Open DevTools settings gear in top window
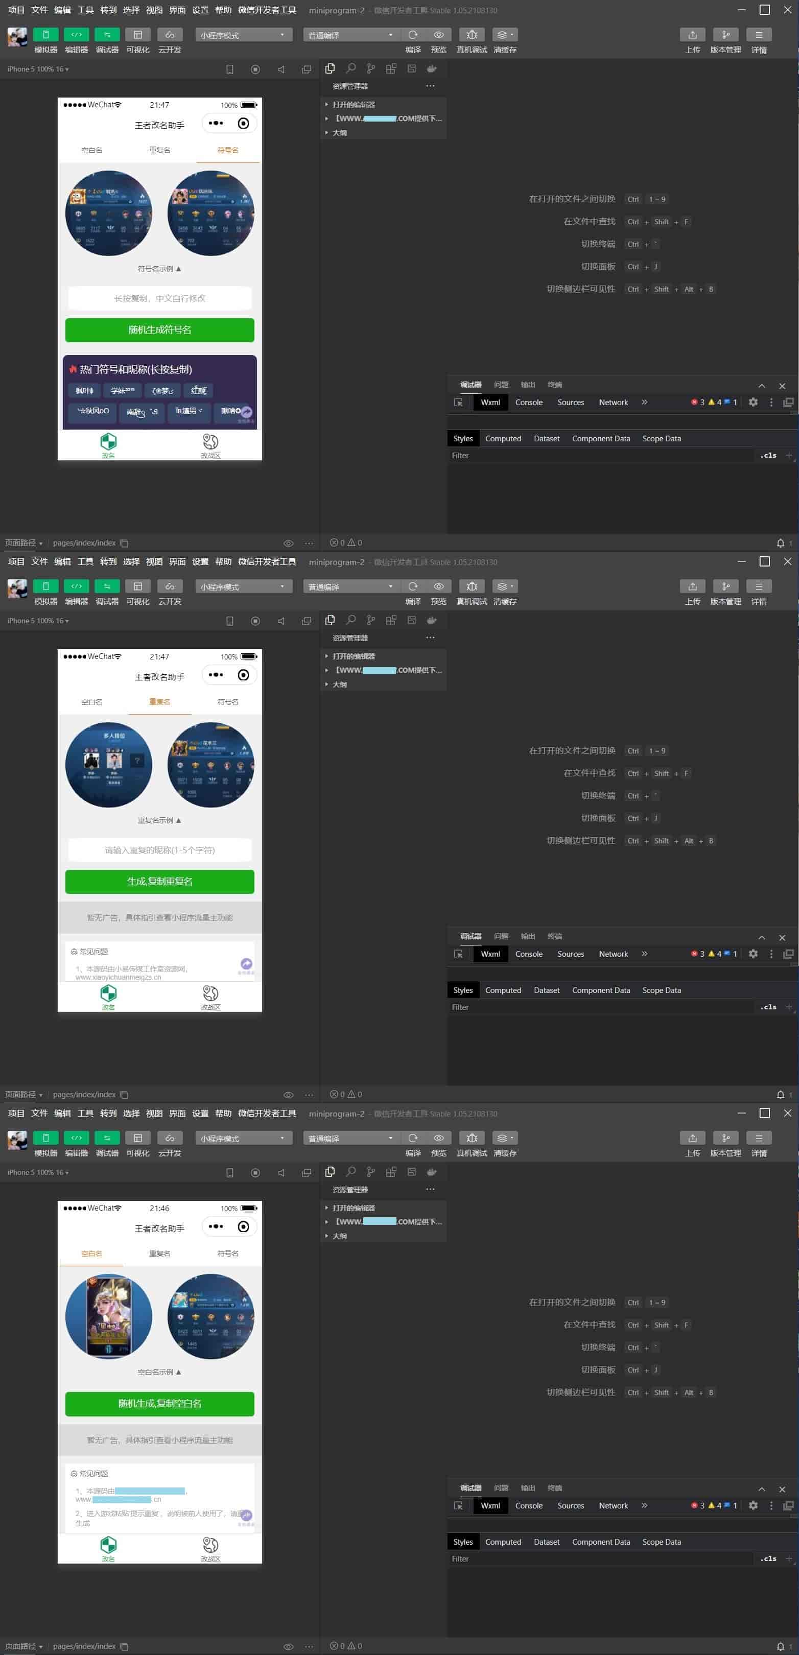 click(x=754, y=402)
